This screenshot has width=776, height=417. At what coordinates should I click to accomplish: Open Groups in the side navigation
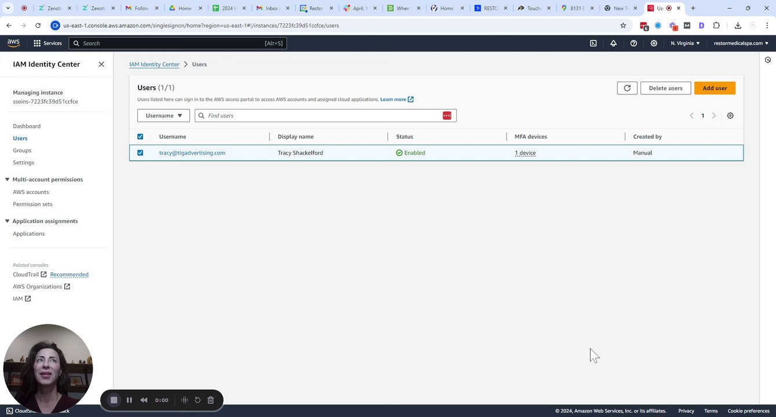click(22, 151)
